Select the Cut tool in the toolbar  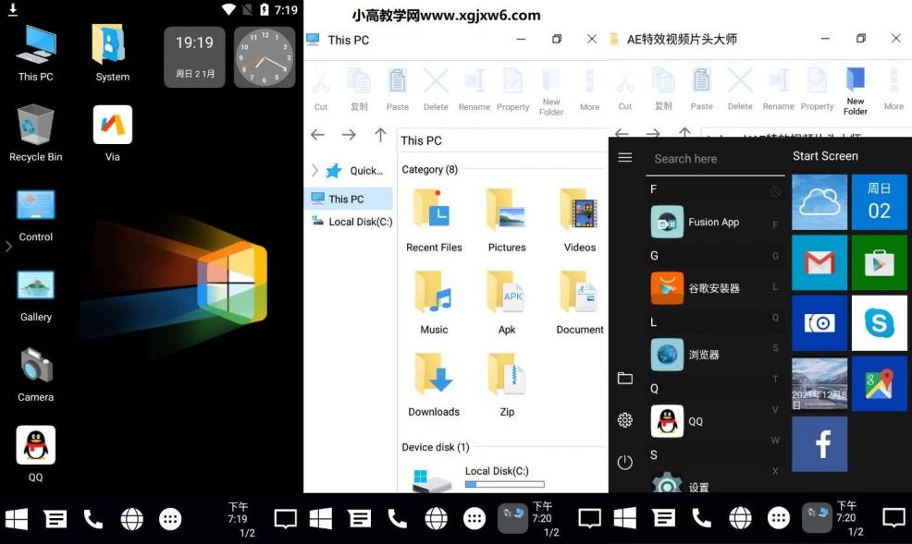pyautogui.click(x=321, y=88)
